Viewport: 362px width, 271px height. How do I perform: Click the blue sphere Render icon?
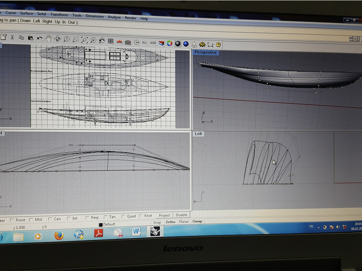pyautogui.click(x=186, y=44)
